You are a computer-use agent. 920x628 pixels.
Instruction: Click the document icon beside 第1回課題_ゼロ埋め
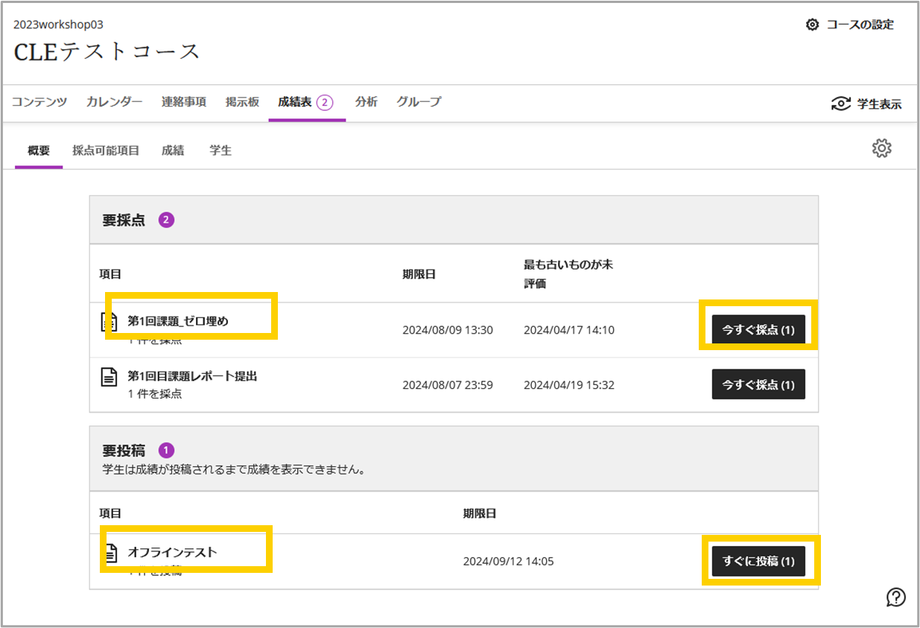coord(109,322)
